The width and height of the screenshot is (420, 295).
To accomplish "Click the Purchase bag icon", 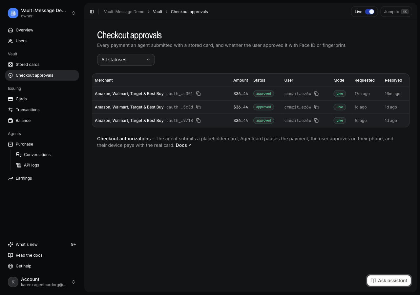I will [x=10, y=144].
